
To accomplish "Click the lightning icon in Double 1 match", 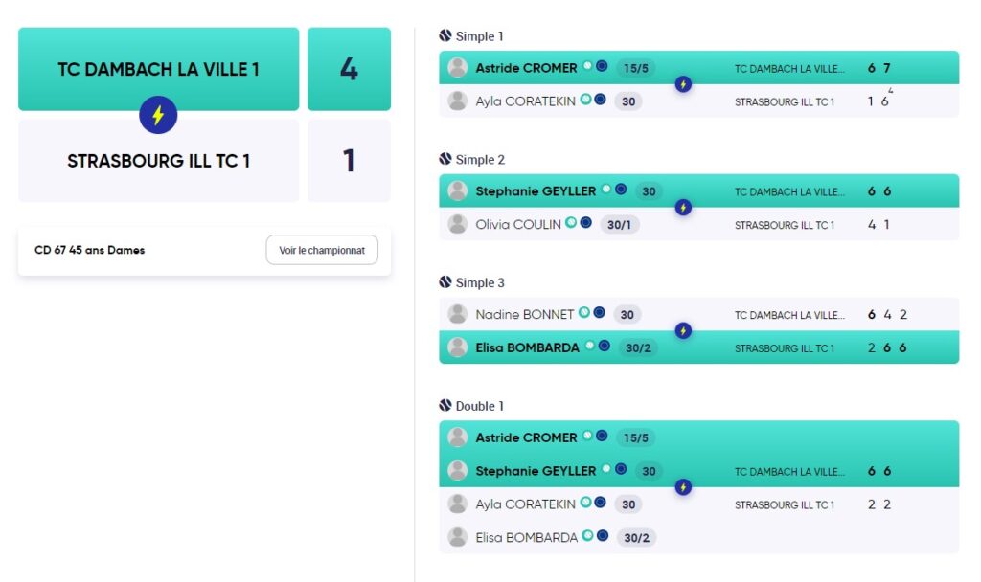I will (x=683, y=487).
